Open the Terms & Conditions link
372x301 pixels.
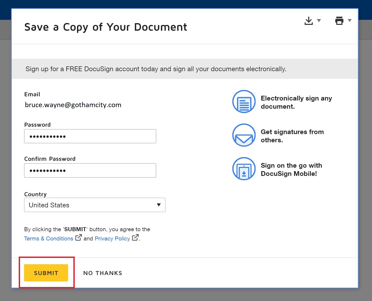click(49, 239)
